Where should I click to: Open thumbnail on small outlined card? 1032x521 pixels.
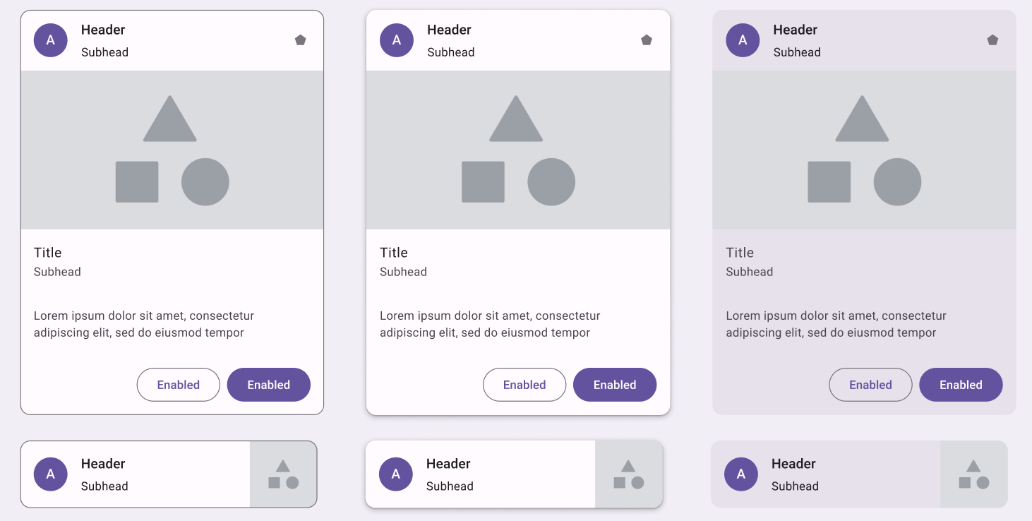(x=283, y=474)
